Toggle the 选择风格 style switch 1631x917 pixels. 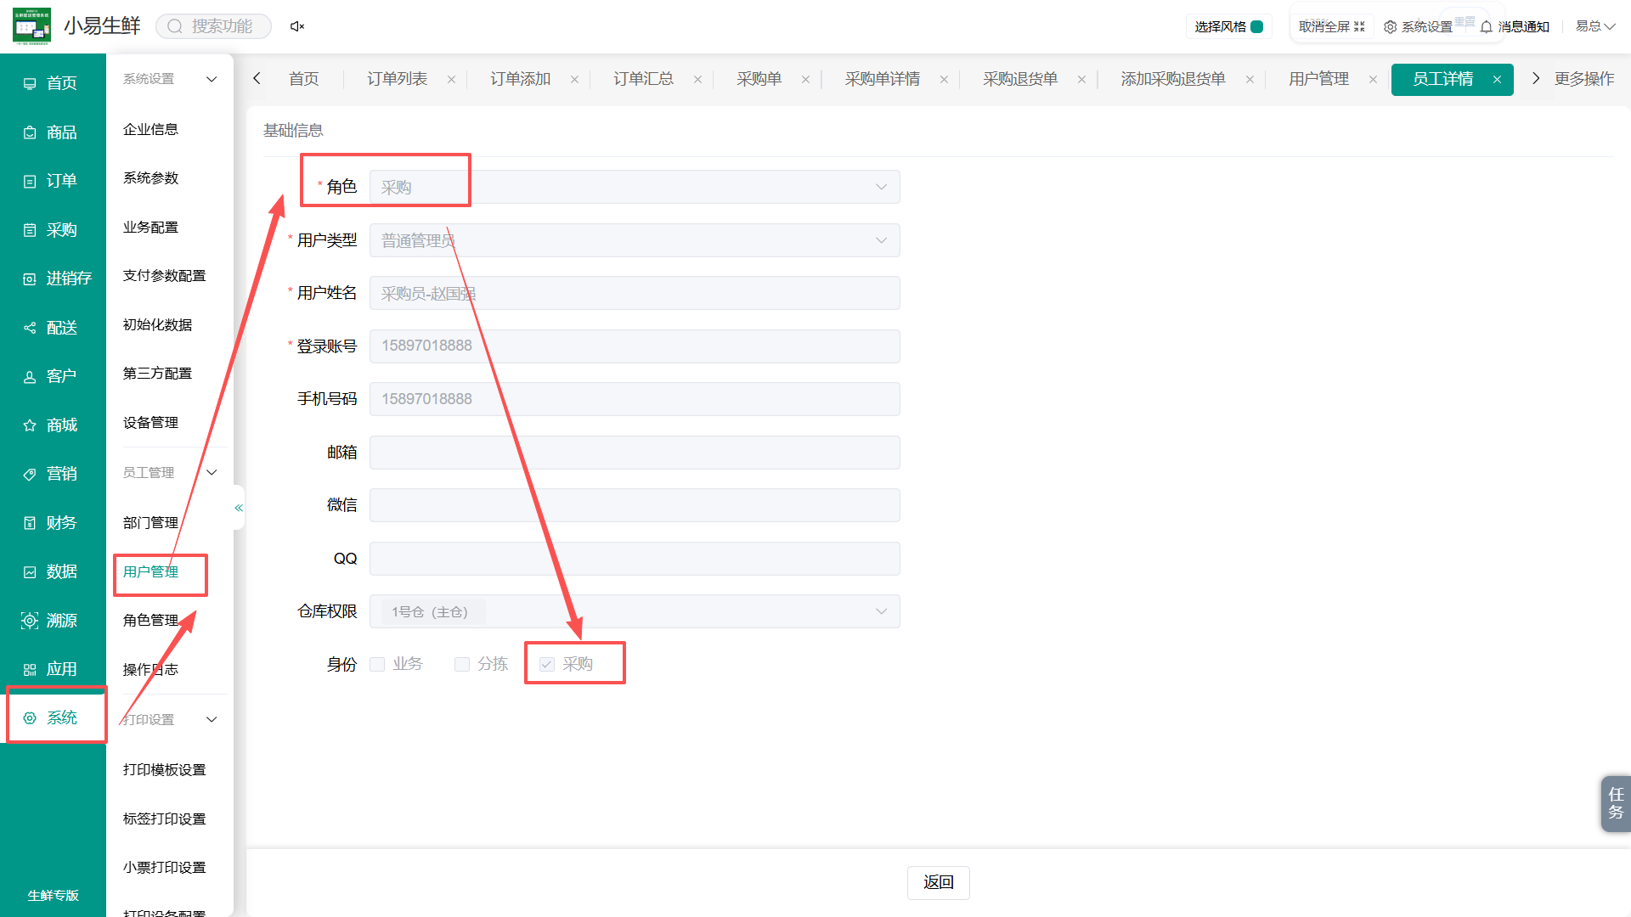1257,26
